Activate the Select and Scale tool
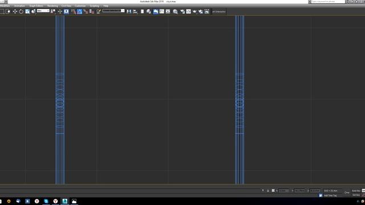 click(27, 11)
